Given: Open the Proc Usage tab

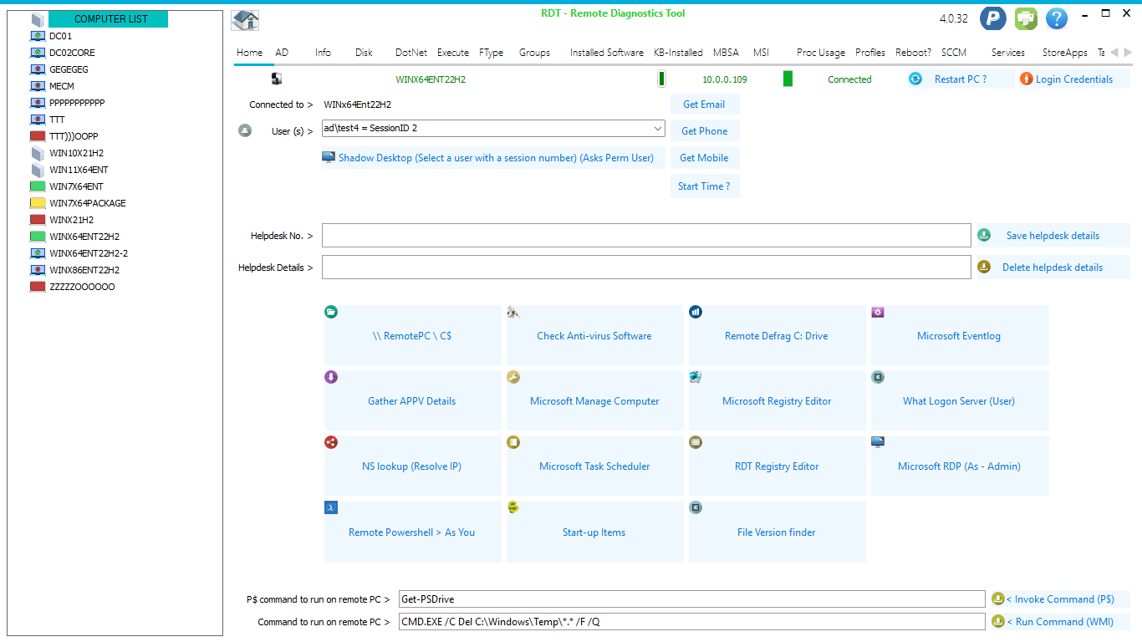Looking at the screenshot, I should pos(821,52).
